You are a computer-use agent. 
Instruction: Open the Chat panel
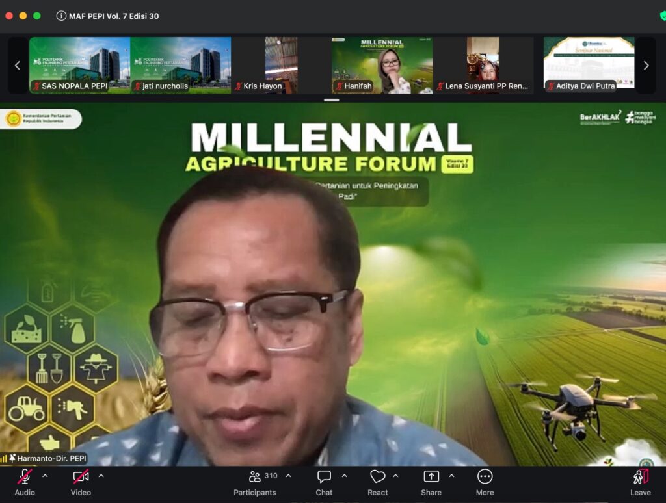[324, 482]
